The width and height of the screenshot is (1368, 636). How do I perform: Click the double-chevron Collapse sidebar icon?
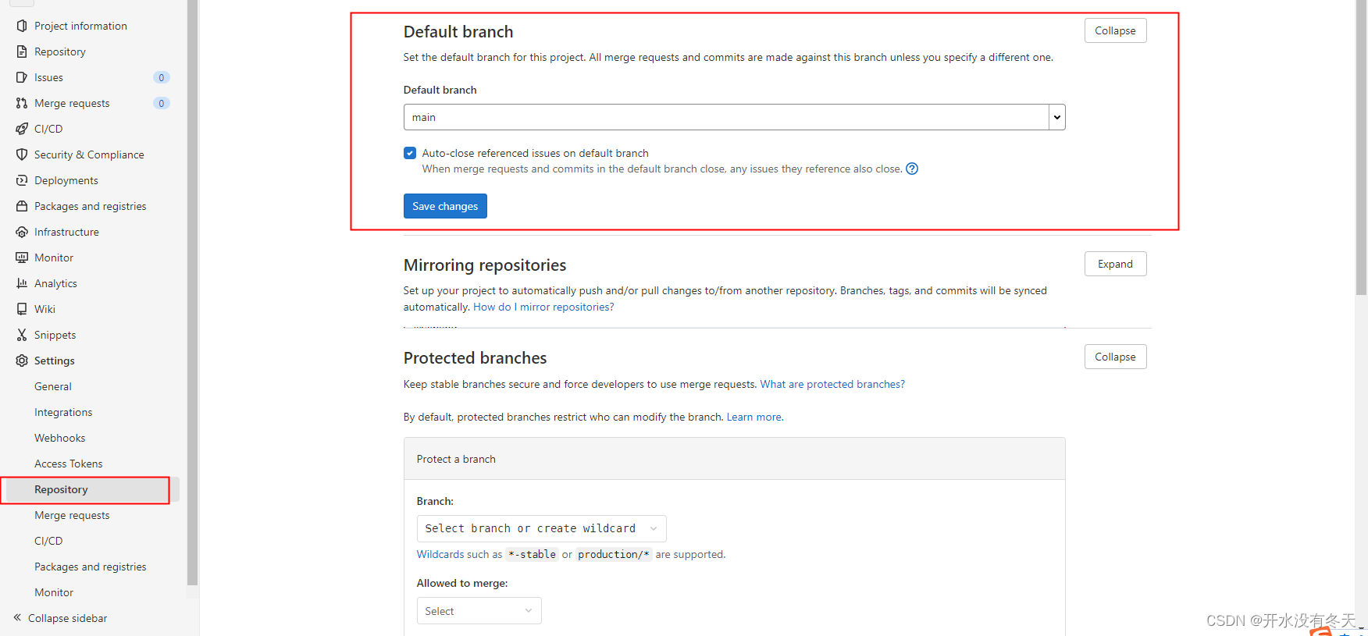click(x=17, y=617)
